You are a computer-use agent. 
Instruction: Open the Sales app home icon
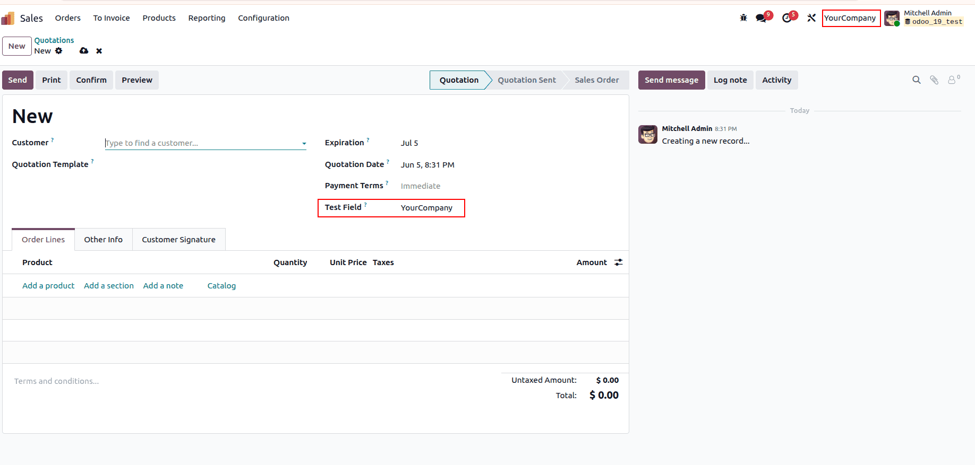7,19
